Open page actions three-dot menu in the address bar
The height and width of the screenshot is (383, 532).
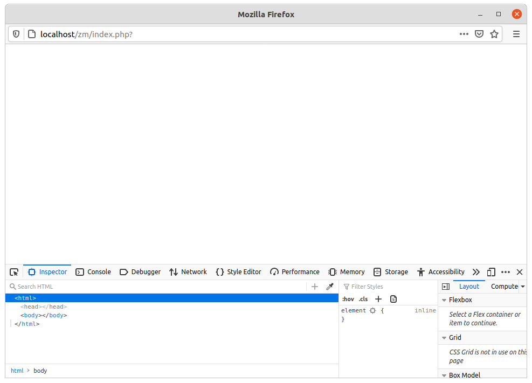(x=464, y=34)
